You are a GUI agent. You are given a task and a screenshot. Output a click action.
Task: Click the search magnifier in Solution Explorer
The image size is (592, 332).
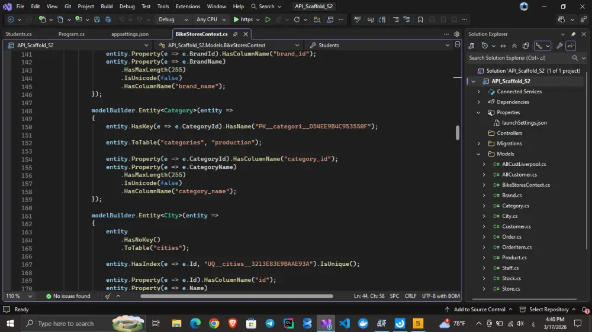575,58
